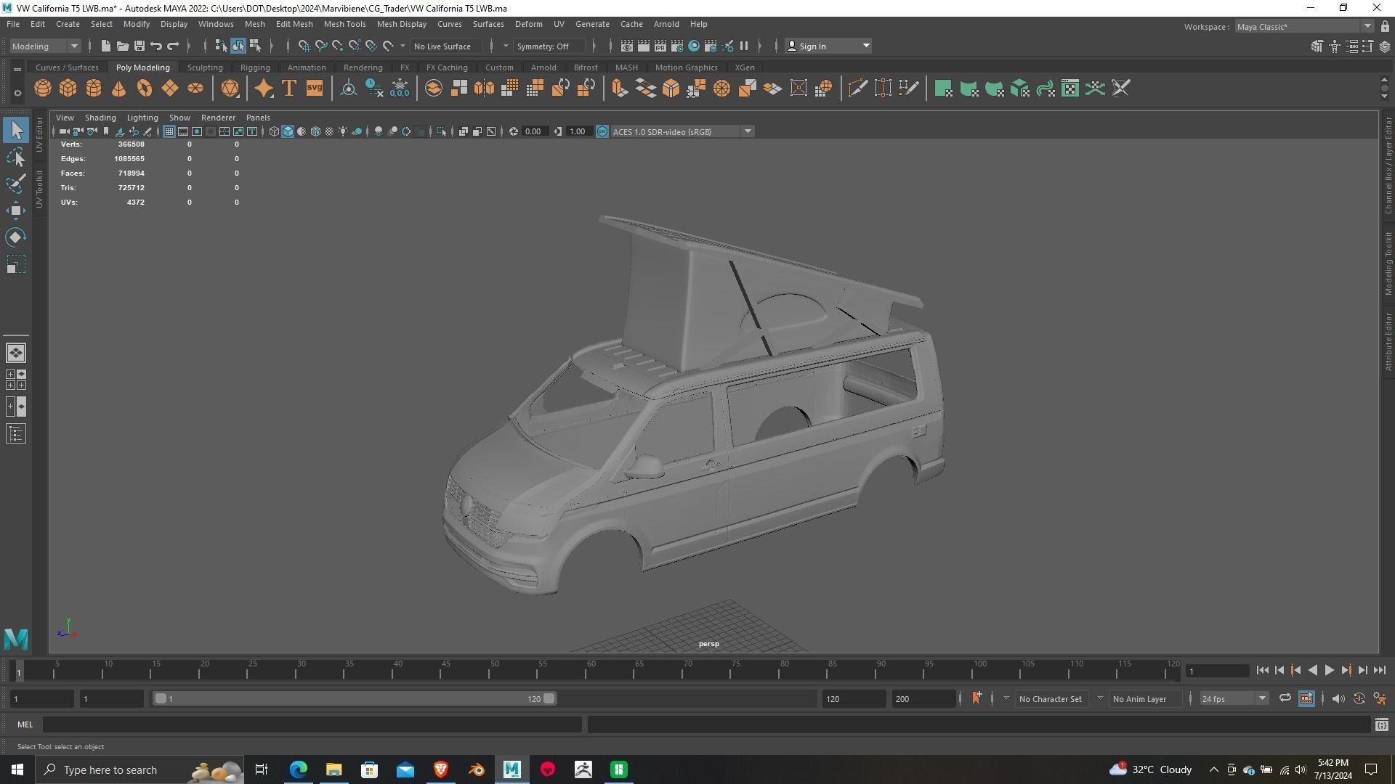Click the Open Scene folder icon
This screenshot has height=784, width=1395.
pyautogui.click(x=122, y=46)
